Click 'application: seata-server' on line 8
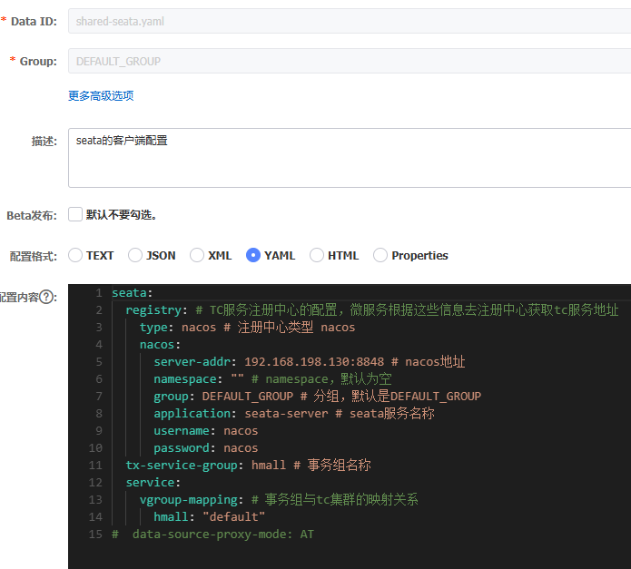The width and height of the screenshot is (631, 569). pyautogui.click(x=241, y=414)
